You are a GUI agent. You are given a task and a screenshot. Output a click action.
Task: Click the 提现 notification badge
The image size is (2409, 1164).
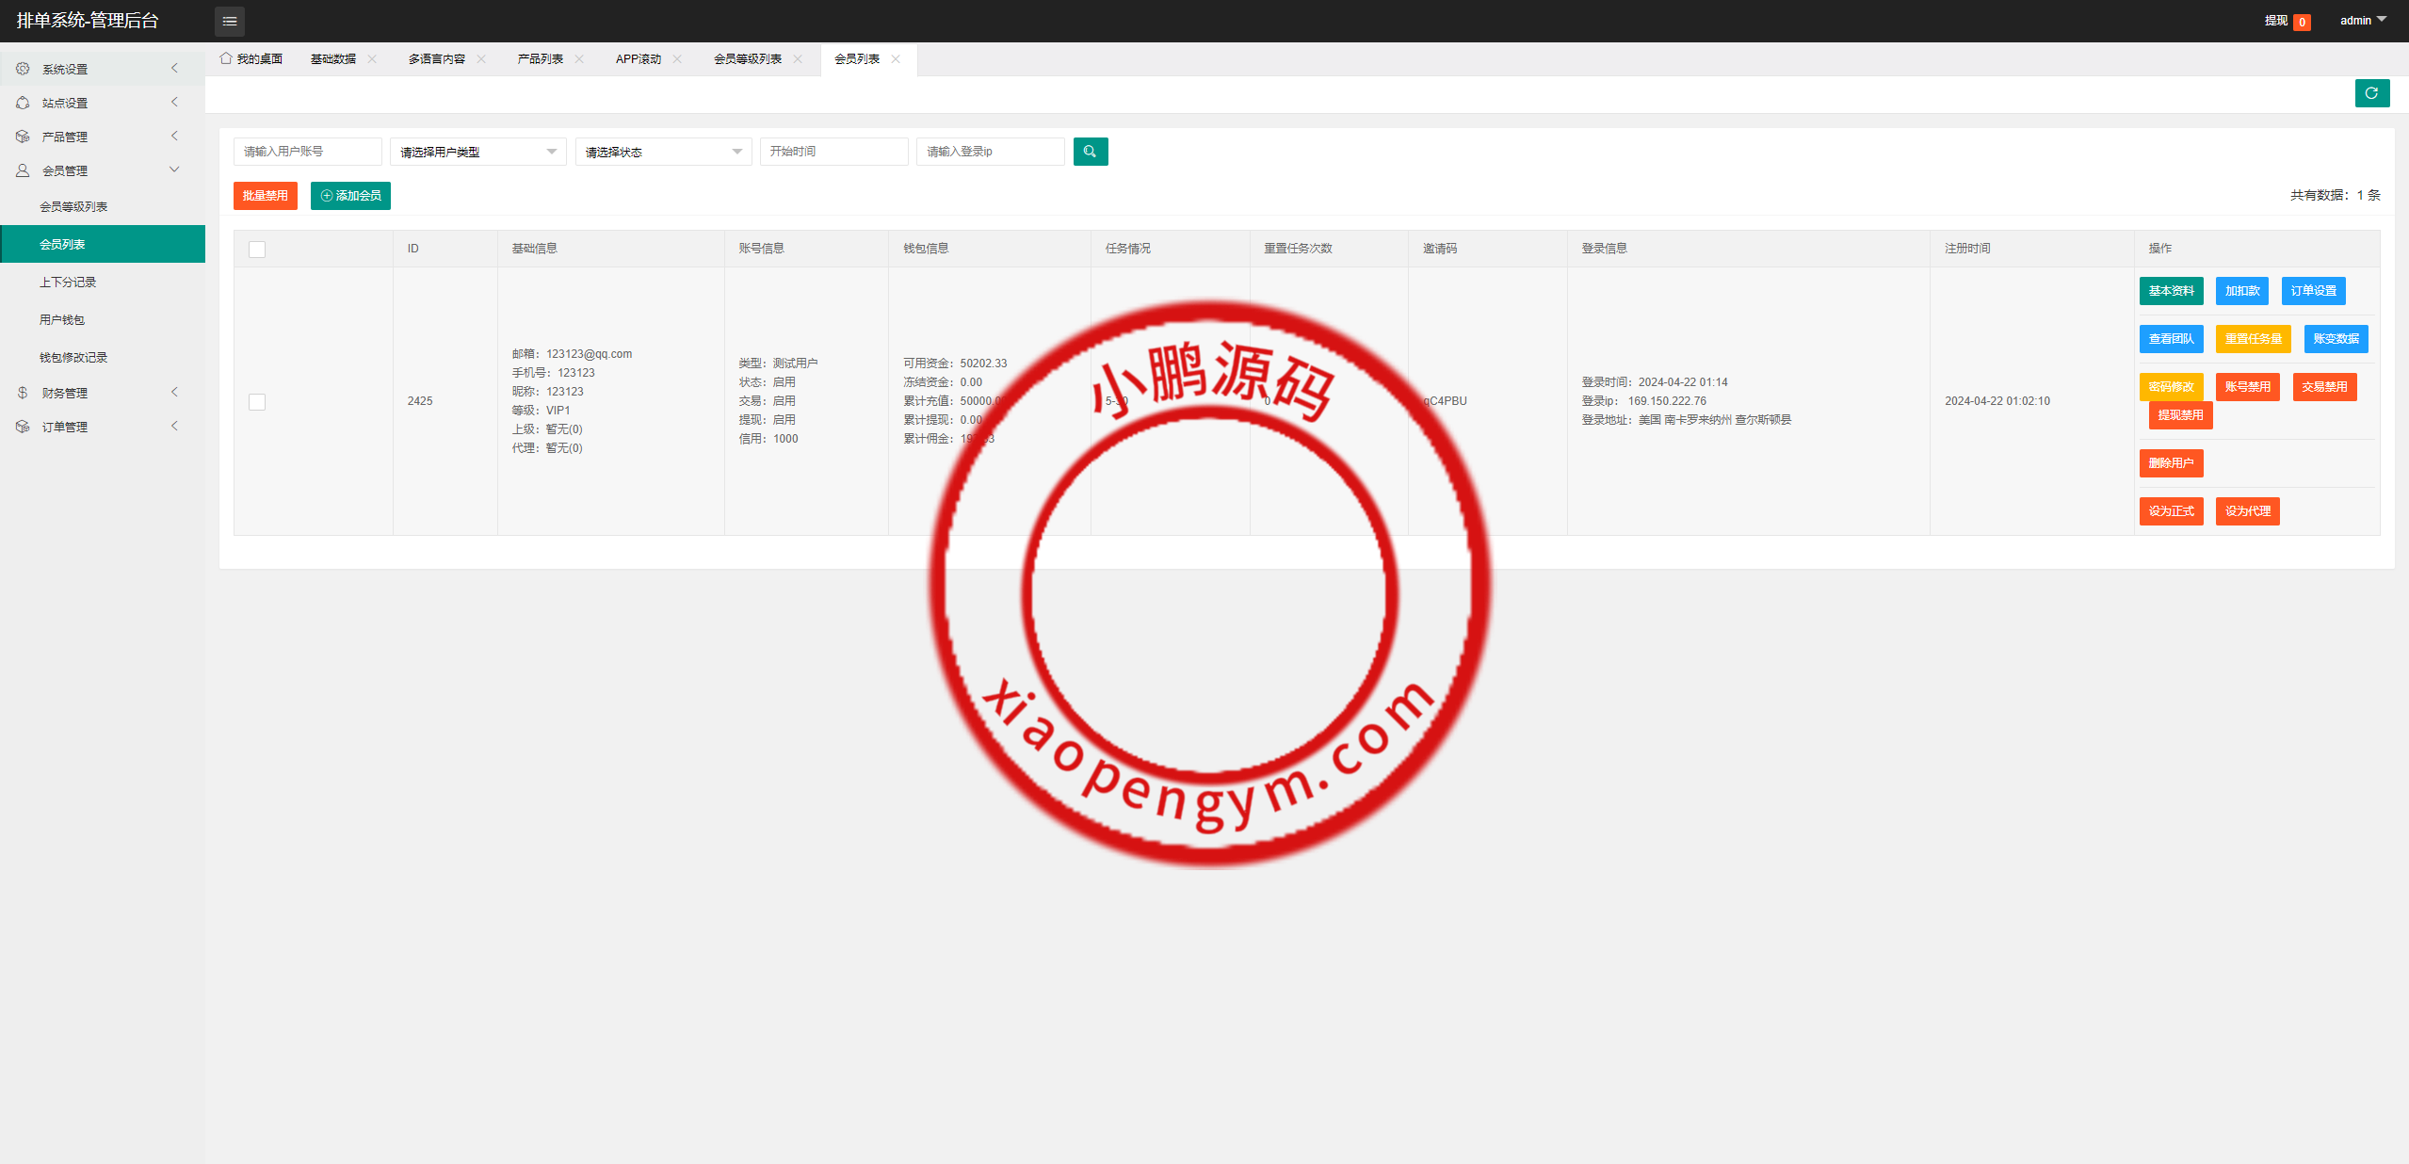point(2302,22)
